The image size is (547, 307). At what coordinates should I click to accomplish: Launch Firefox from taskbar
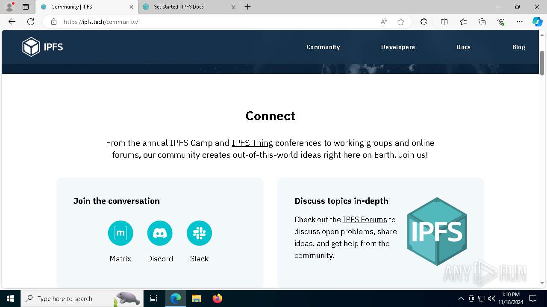point(218,298)
